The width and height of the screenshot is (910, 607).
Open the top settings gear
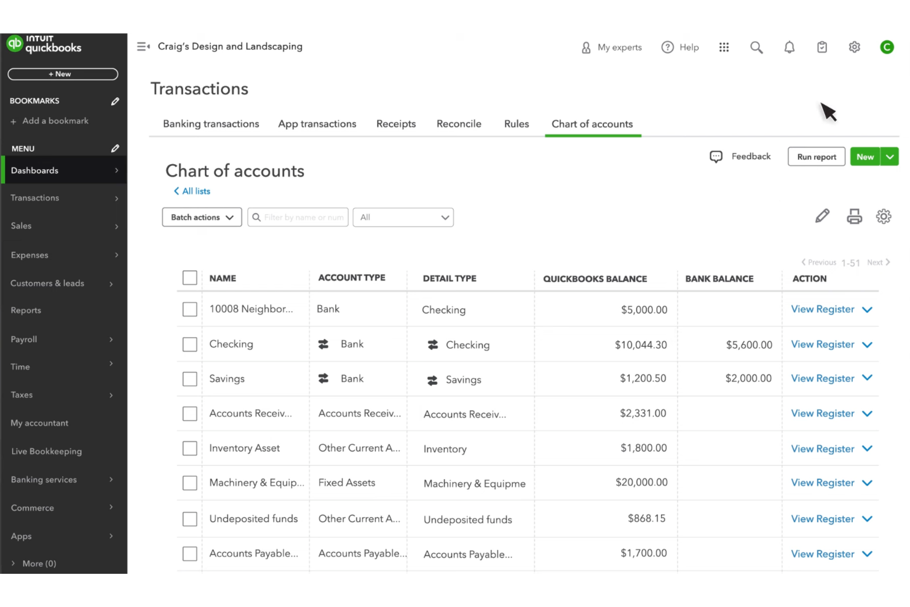pos(854,47)
